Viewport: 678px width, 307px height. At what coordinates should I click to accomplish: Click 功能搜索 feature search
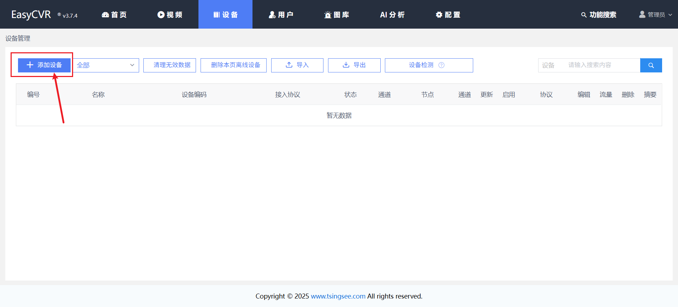[x=599, y=14]
